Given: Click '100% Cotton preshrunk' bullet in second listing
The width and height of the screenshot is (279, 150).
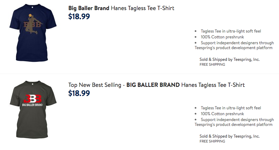Looking at the screenshot, I should [222, 114].
